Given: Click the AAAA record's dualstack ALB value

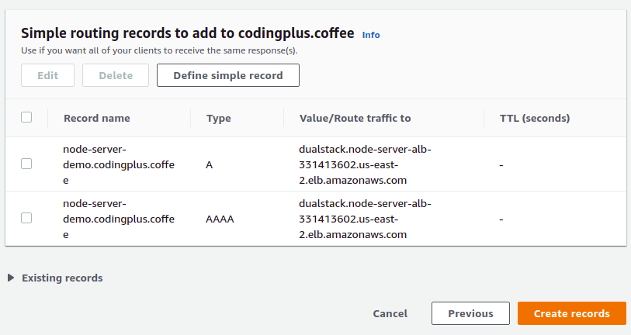Looking at the screenshot, I should pyautogui.click(x=365, y=219).
